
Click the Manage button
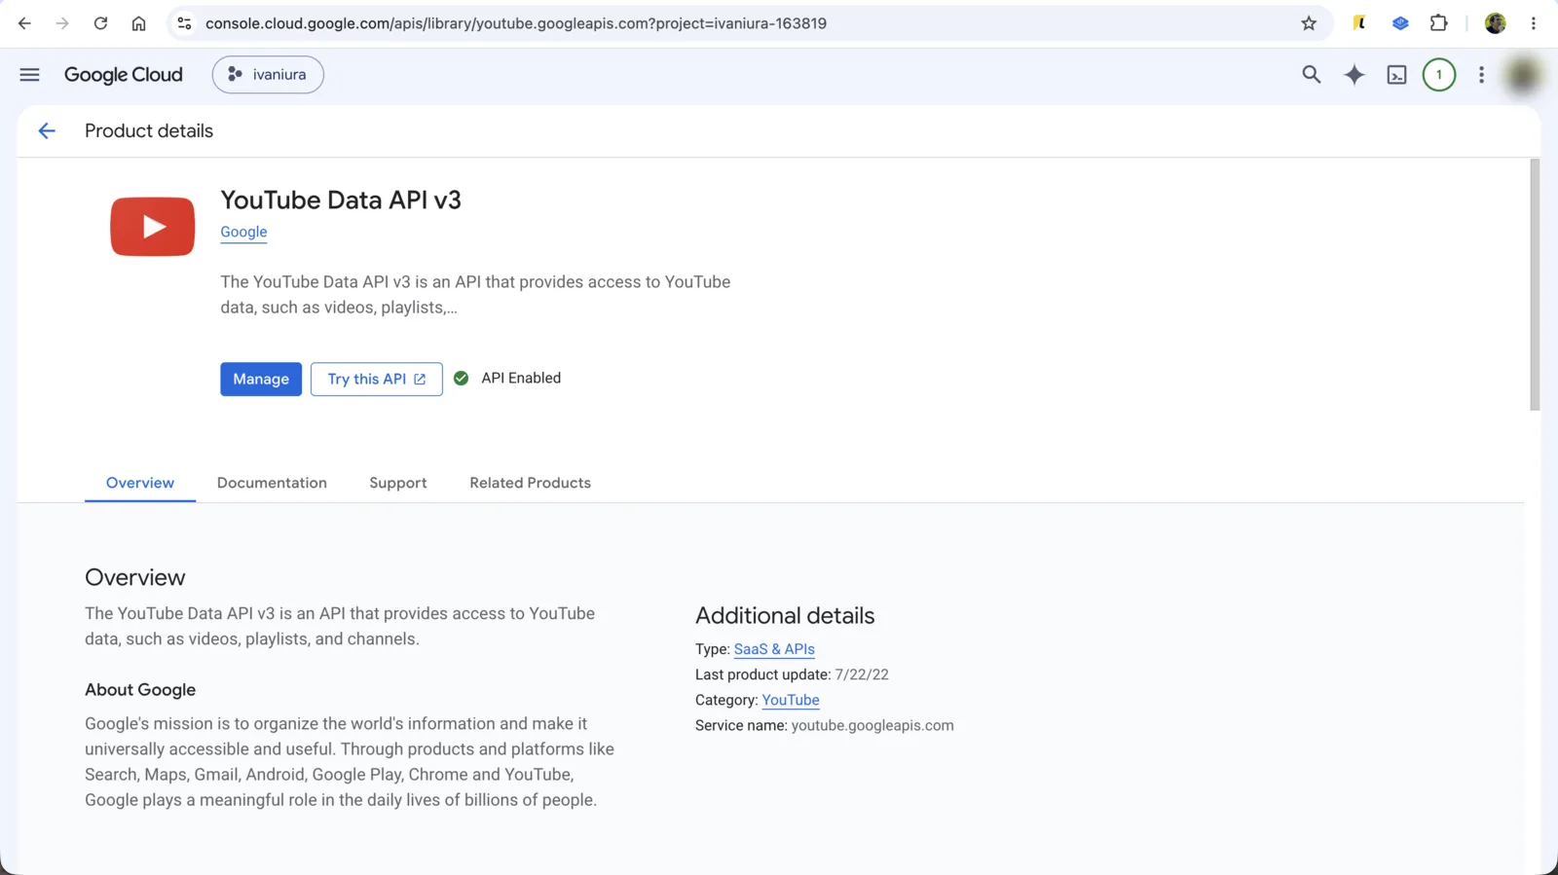click(261, 380)
